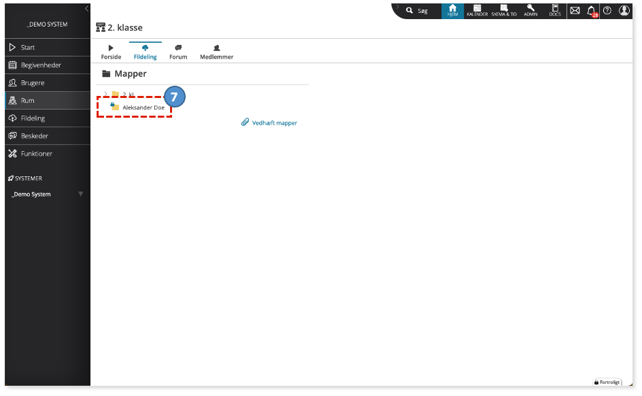Open the Docs icon
Viewport: 642px width, 396px height.
555,11
